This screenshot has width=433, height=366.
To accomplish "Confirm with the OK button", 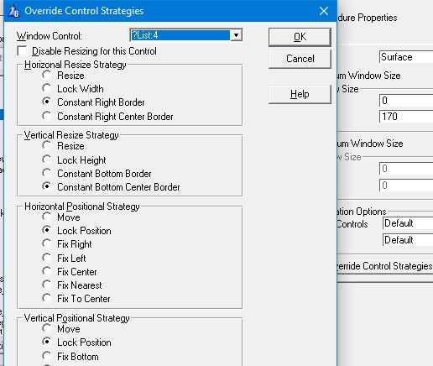I will (300, 37).
